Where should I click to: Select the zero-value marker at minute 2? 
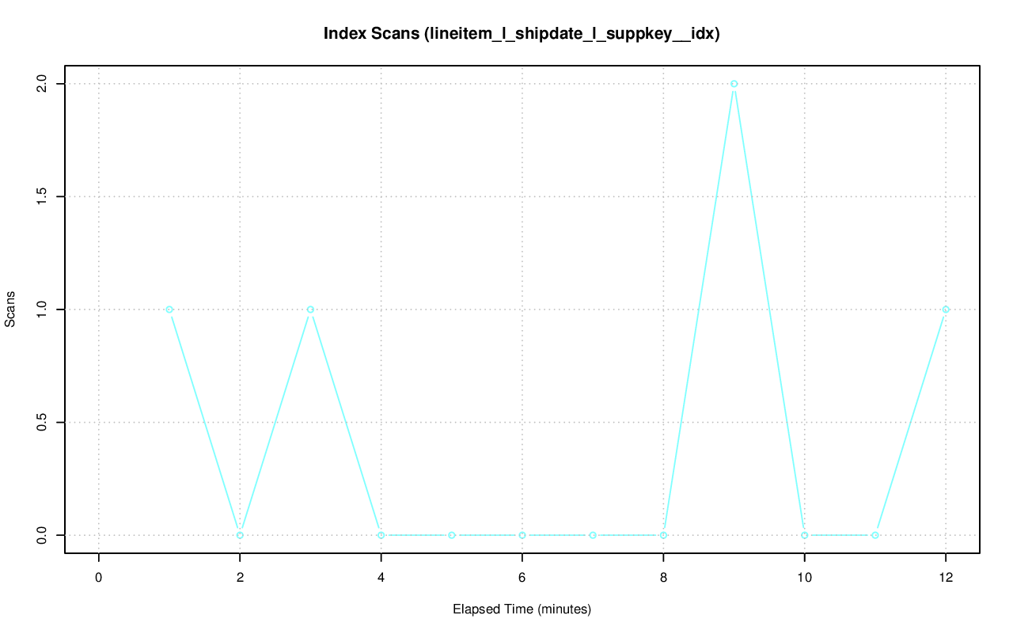[x=240, y=535]
